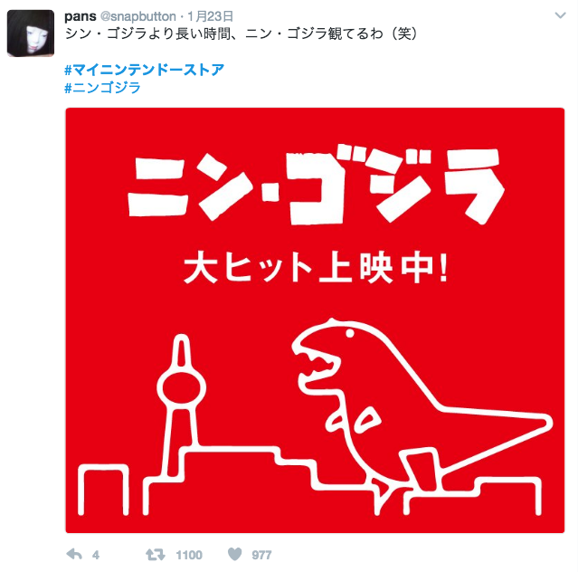
Task: Click the small building outline at the poster's left
Action: 103,490
